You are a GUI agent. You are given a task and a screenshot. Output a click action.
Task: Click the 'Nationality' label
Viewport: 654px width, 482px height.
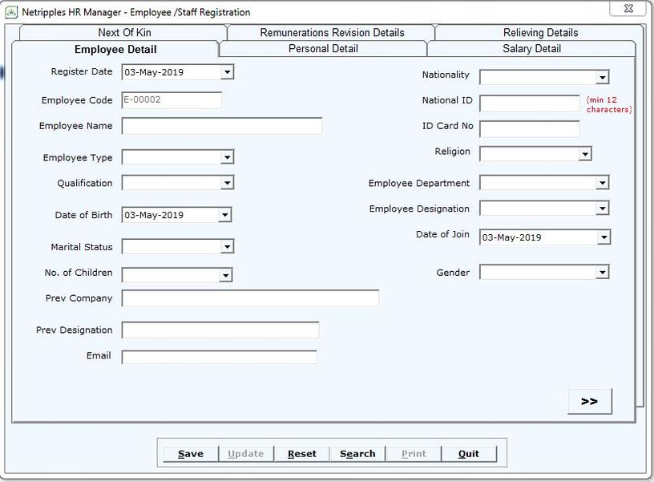(446, 75)
